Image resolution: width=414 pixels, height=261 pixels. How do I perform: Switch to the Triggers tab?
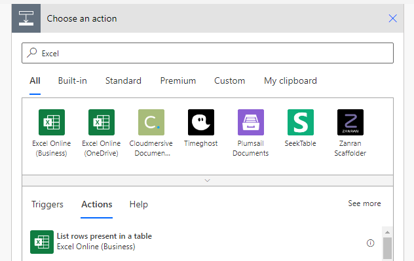coord(47,204)
